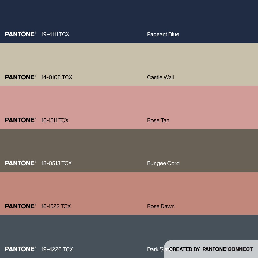The width and height of the screenshot is (258, 258).
Task: Select the Pageant Blue color swatch
Action: pyautogui.click(x=129, y=15)
